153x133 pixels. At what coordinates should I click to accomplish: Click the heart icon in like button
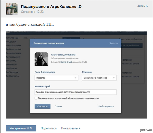[x=28, y=128]
